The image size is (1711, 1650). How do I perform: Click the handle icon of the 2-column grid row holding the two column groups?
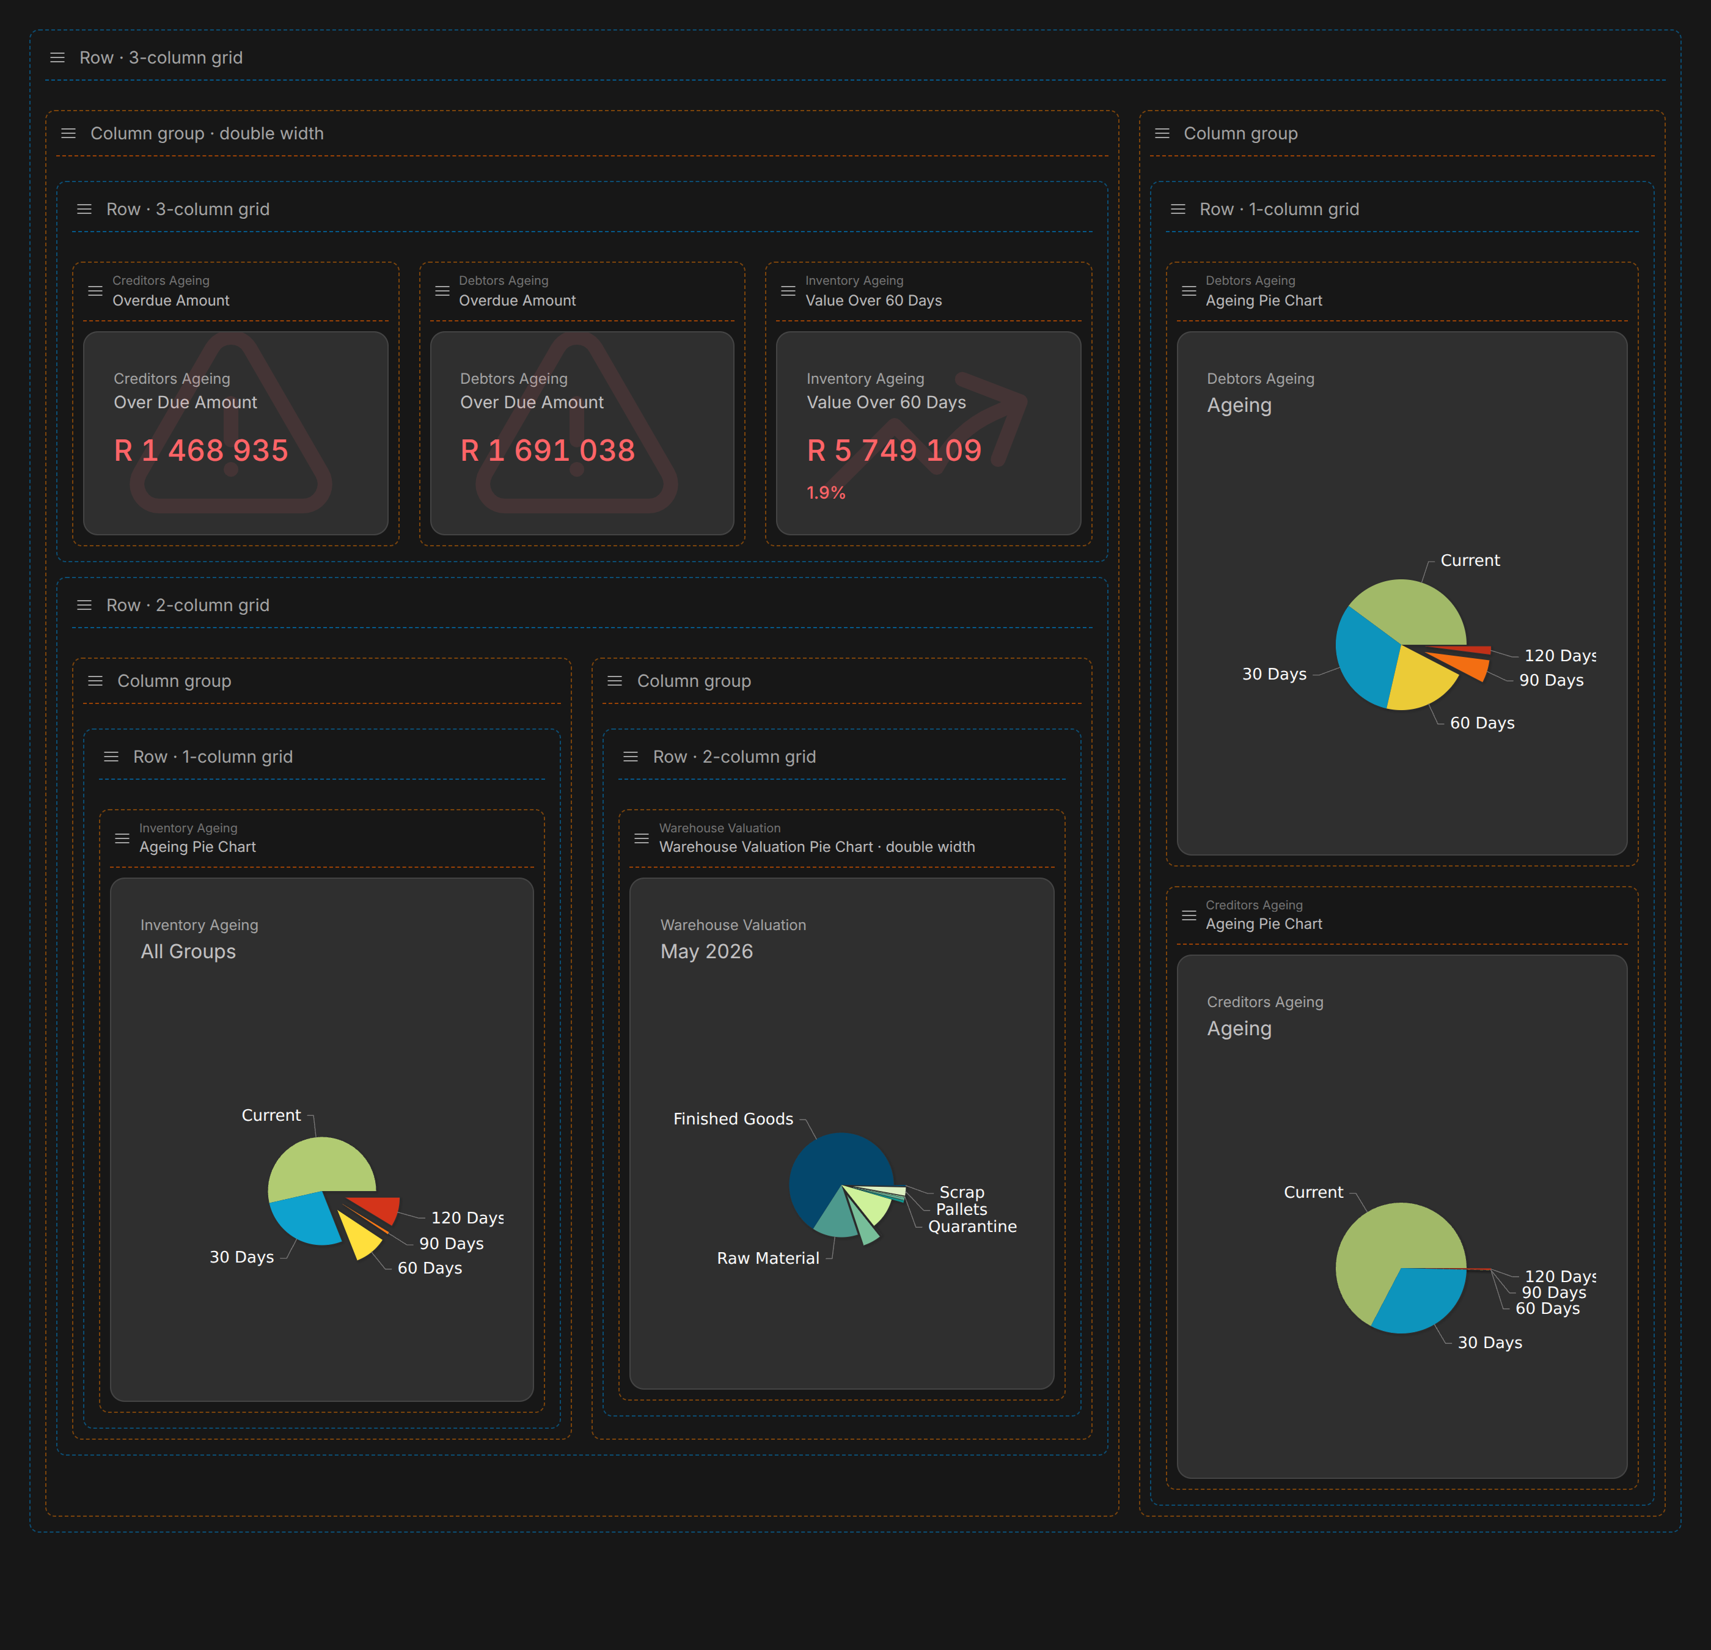tap(85, 605)
